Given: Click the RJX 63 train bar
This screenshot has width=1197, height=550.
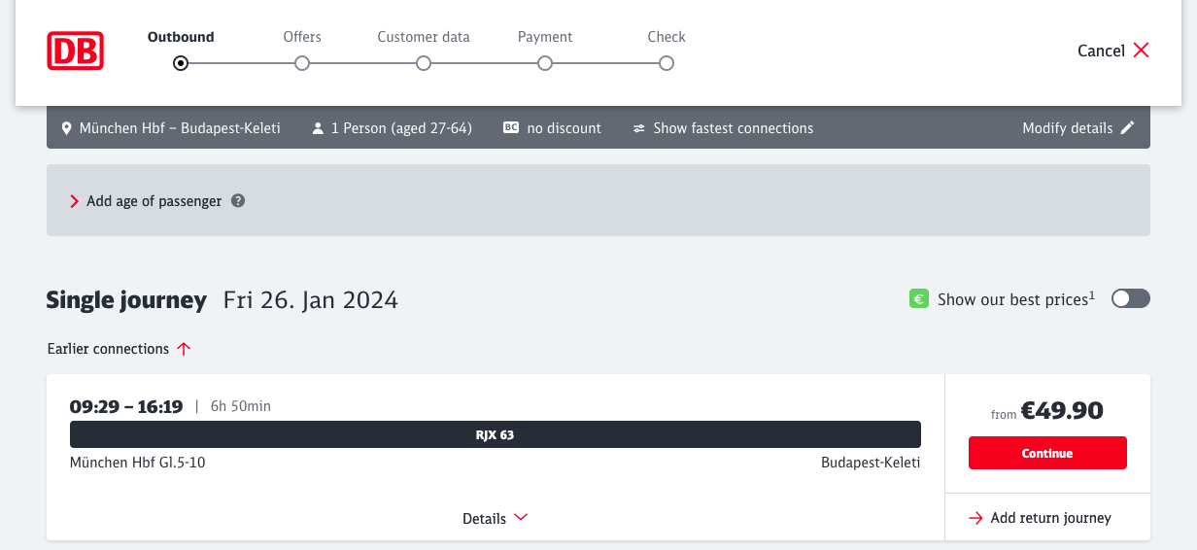Looking at the screenshot, I should click(495, 434).
